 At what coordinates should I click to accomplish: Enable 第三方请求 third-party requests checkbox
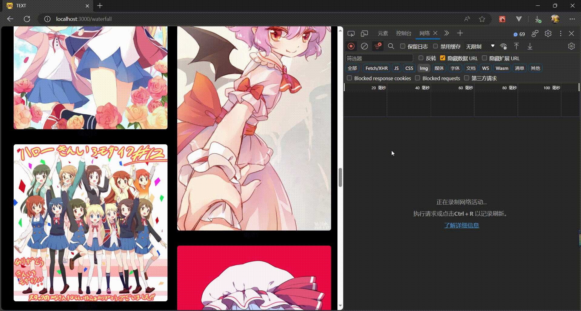466,78
